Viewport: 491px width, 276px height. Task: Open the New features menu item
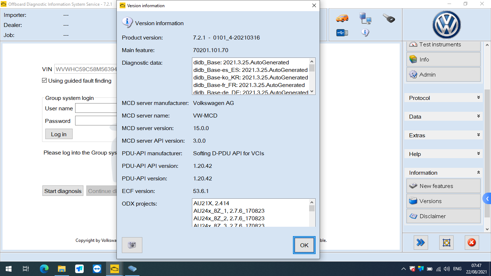443,186
